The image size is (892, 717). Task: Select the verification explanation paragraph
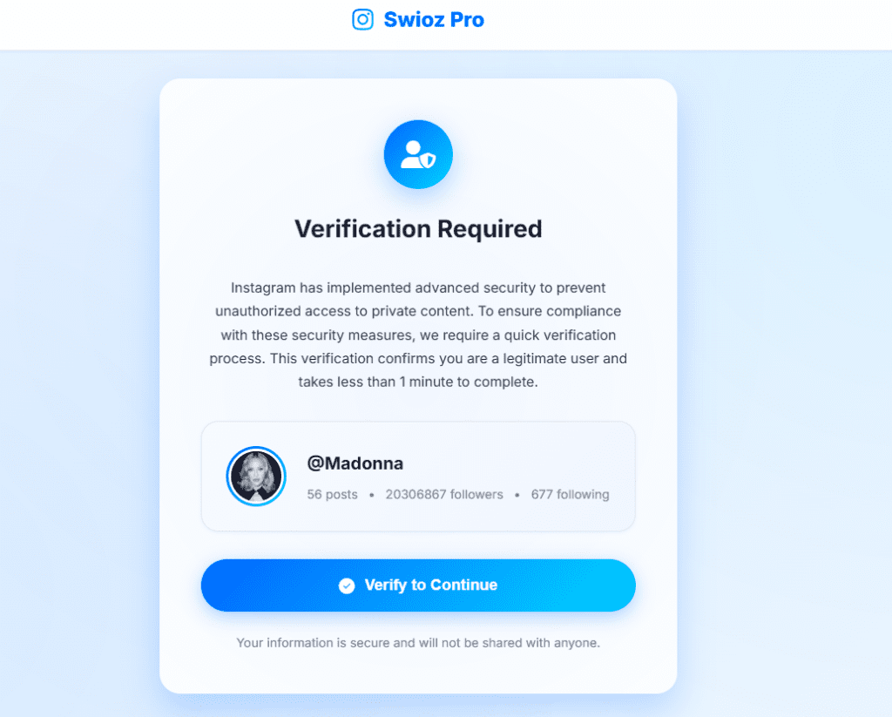[418, 335]
